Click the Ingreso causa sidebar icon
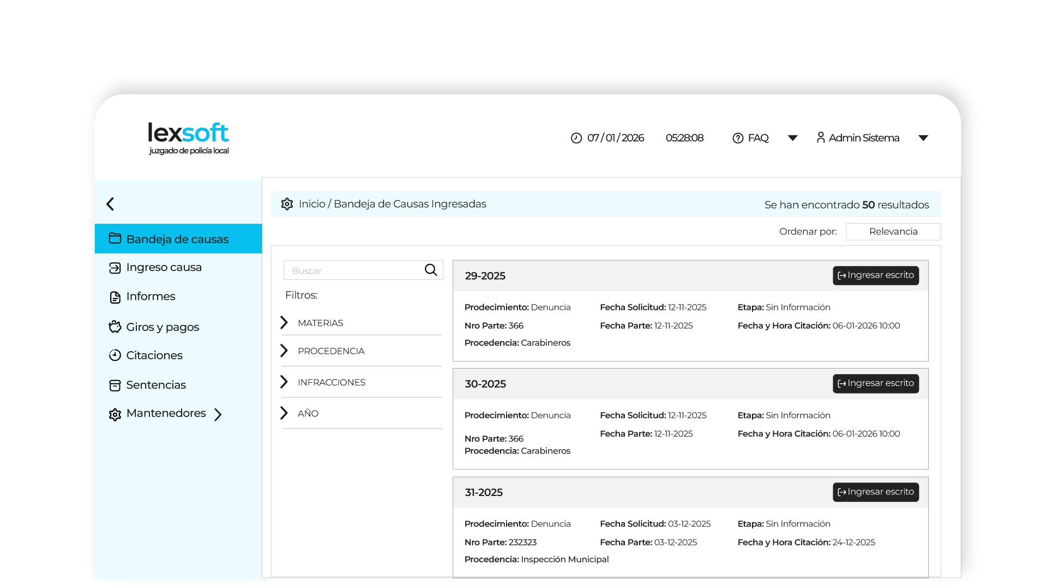 click(x=115, y=268)
